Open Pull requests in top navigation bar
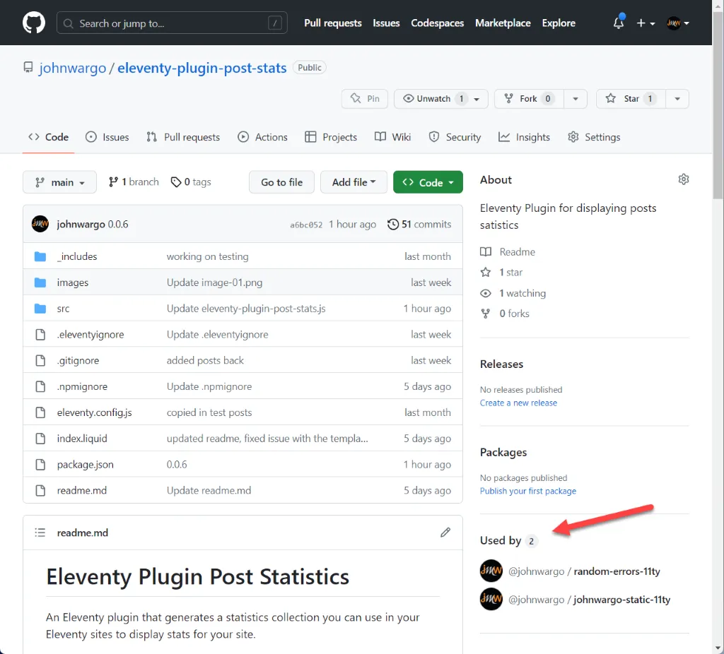724x654 pixels. pyautogui.click(x=332, y=23)
